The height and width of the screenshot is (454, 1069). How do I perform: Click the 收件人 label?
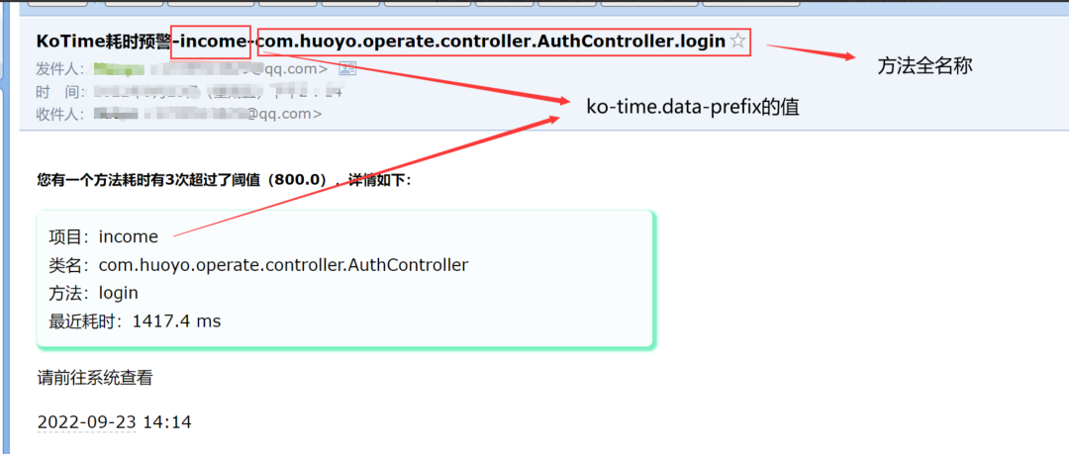click(x=62, y=114)
